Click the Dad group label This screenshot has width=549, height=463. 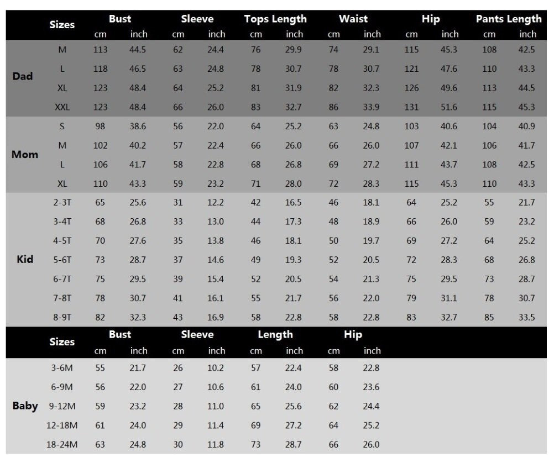tap(23, 76)
